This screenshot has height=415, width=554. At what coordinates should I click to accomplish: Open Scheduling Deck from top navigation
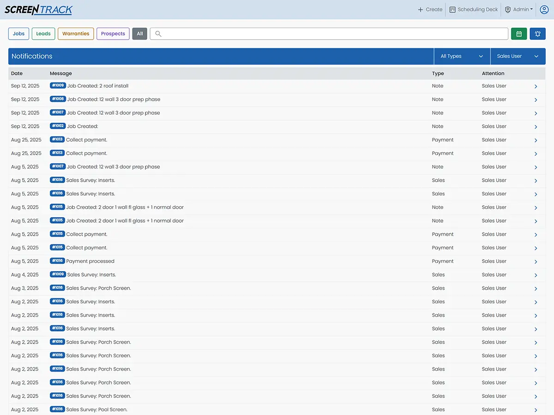click(474, 10)
